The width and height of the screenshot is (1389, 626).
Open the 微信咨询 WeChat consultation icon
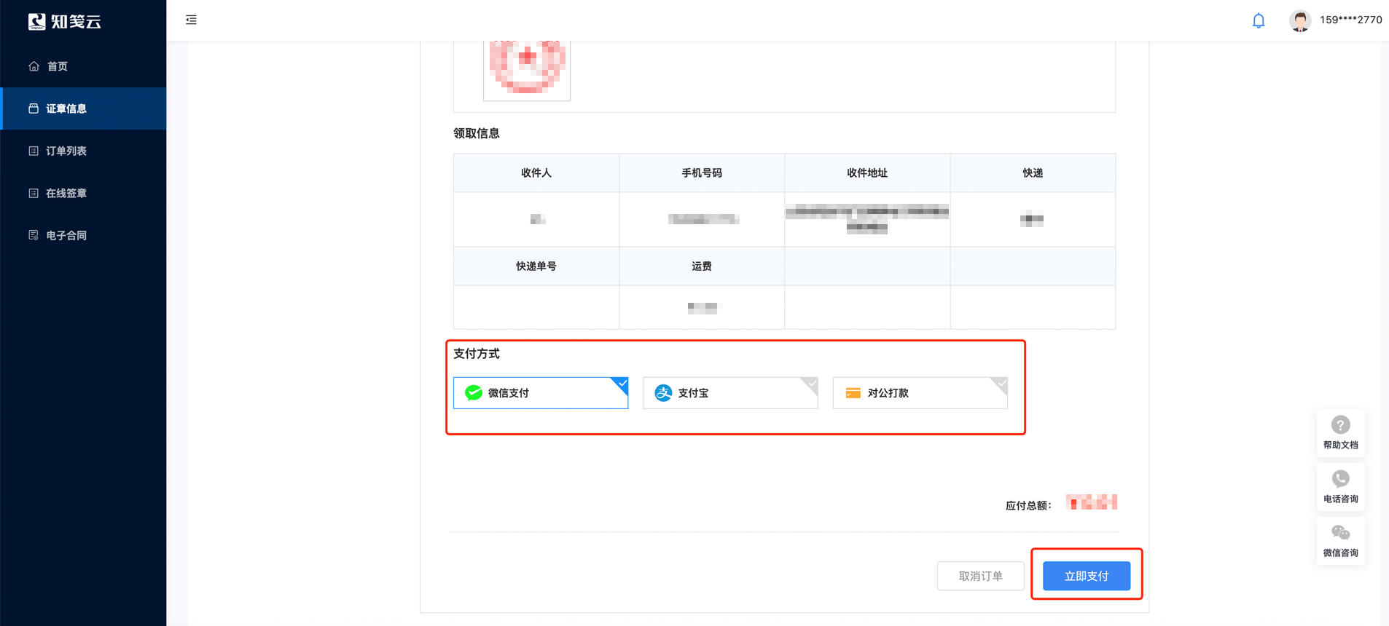pyautogui.click(x=1340, y=541)
